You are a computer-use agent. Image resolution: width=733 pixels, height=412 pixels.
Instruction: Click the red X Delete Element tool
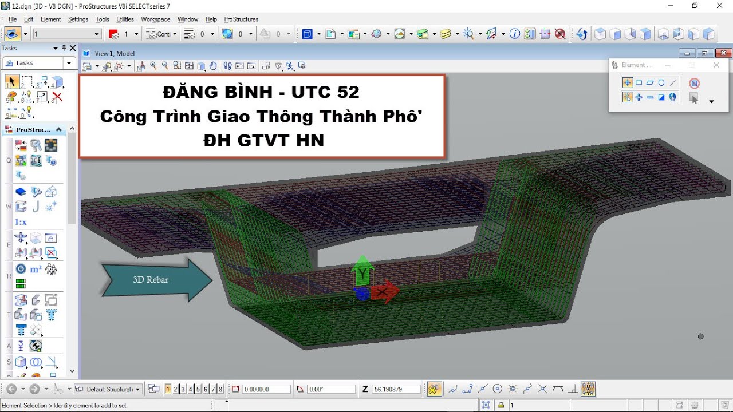click(x=57, y=97)
